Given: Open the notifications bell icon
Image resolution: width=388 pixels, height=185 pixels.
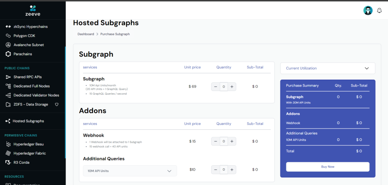Looking at the screenshot, I should click(379, 10).
